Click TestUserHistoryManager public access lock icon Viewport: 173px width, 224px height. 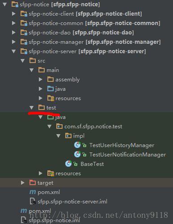[84, 145]
